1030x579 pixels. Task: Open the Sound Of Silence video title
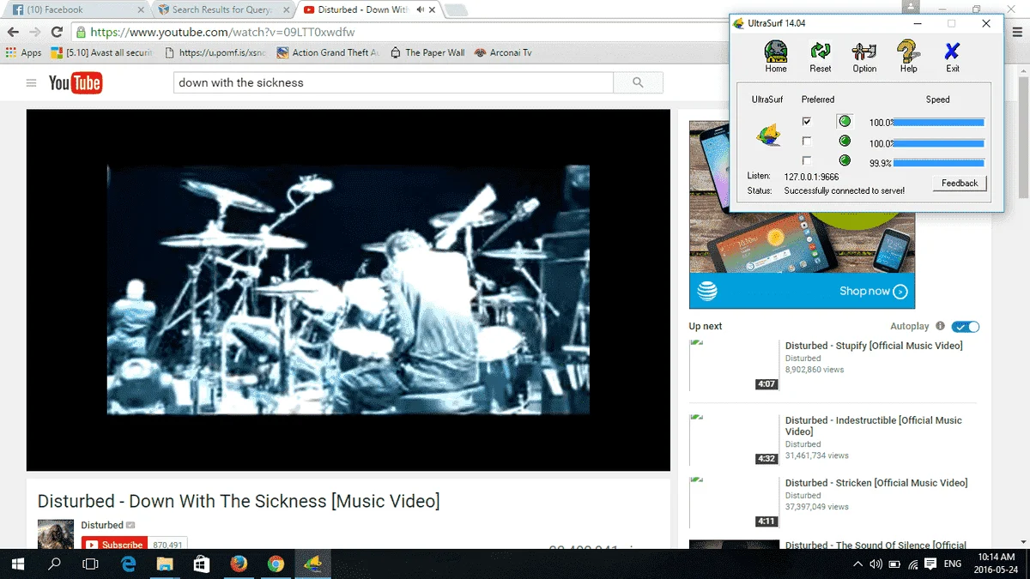coord(875,546)
